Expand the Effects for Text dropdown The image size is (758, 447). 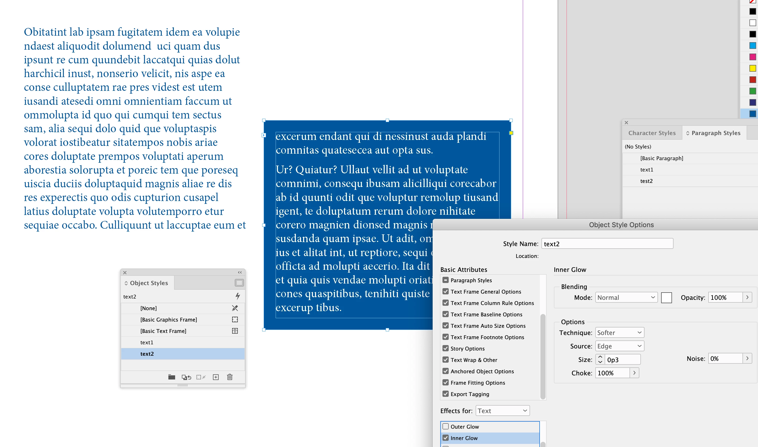(x=502, y=411)
